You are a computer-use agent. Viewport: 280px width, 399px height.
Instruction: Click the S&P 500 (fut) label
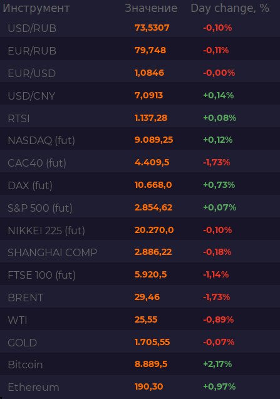tap(40, 208)
